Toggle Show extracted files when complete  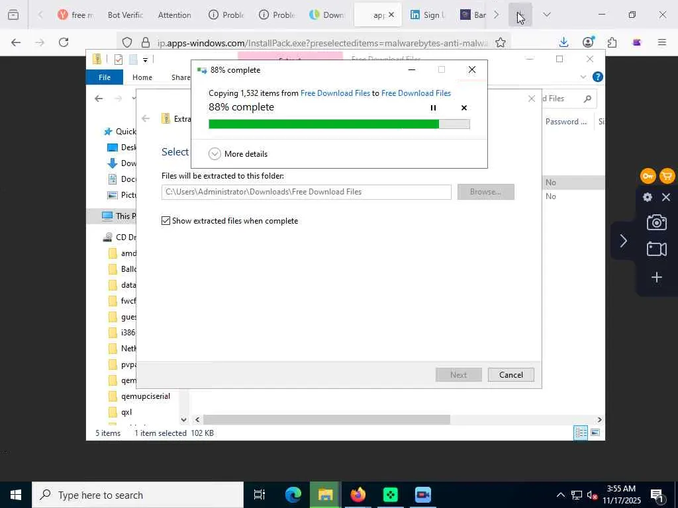click(x=166, y=221)
